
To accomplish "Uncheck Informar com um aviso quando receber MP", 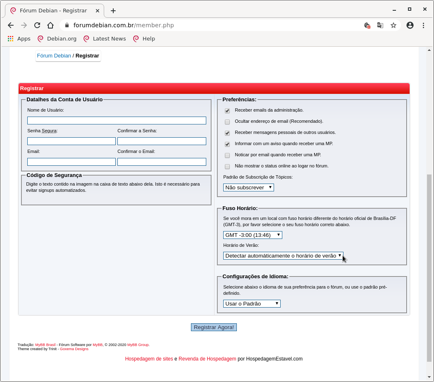I will (227, 144).
